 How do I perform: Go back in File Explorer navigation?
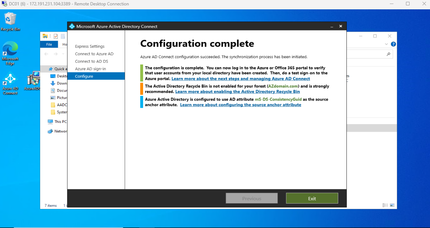(x=46, y=54)
